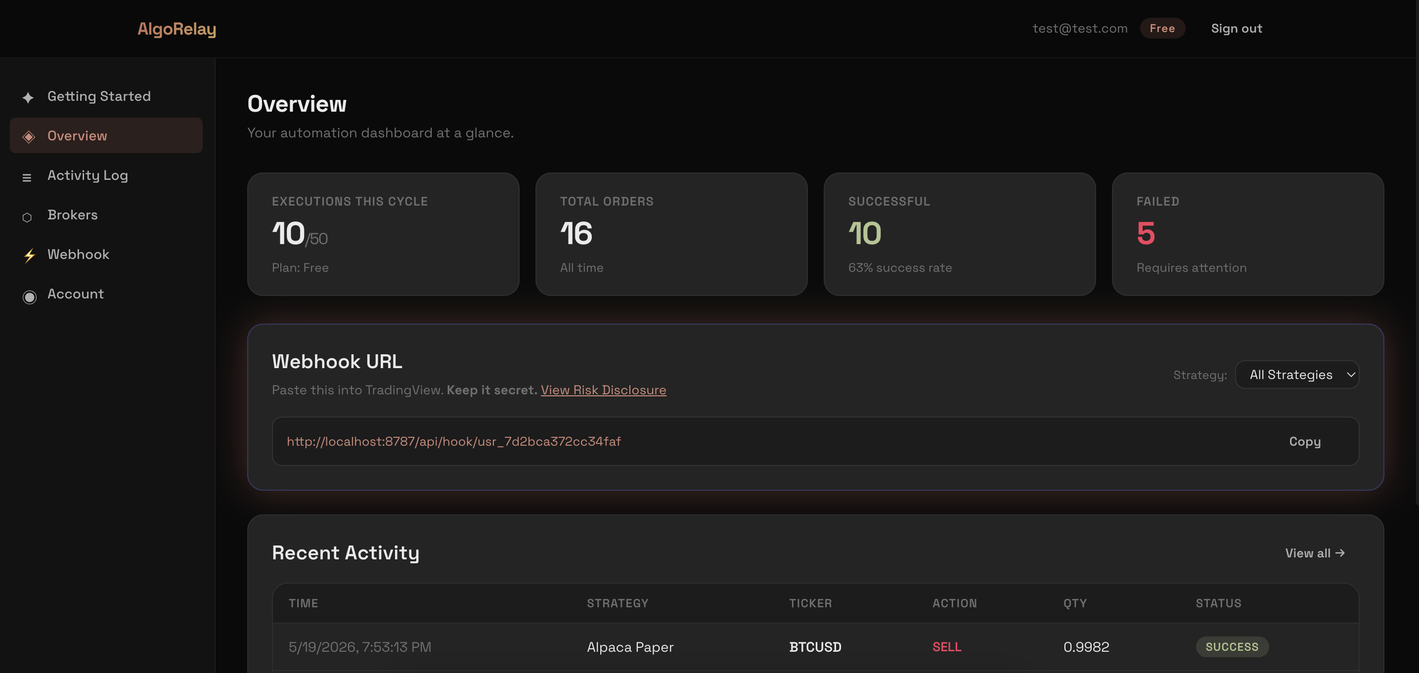Click the Free plan badge

pyautogui.click(x=1162, y=28)
